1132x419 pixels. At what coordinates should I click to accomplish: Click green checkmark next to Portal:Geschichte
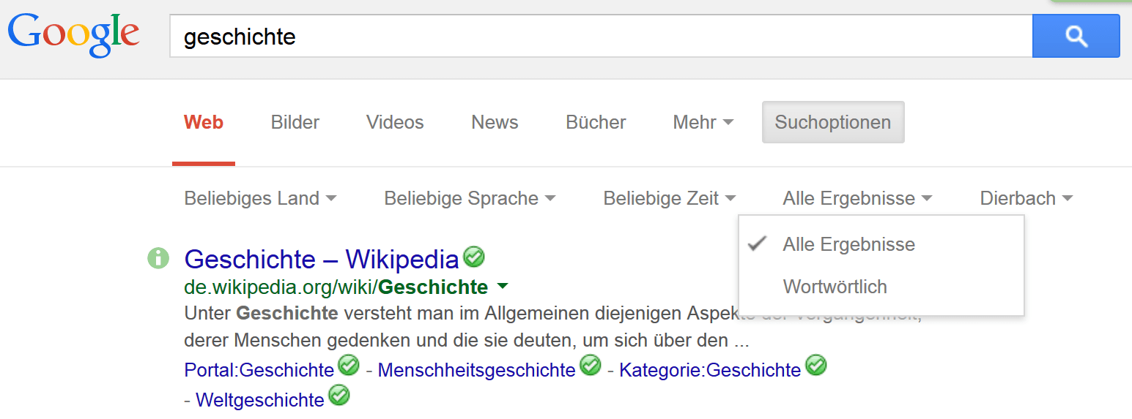349,365
